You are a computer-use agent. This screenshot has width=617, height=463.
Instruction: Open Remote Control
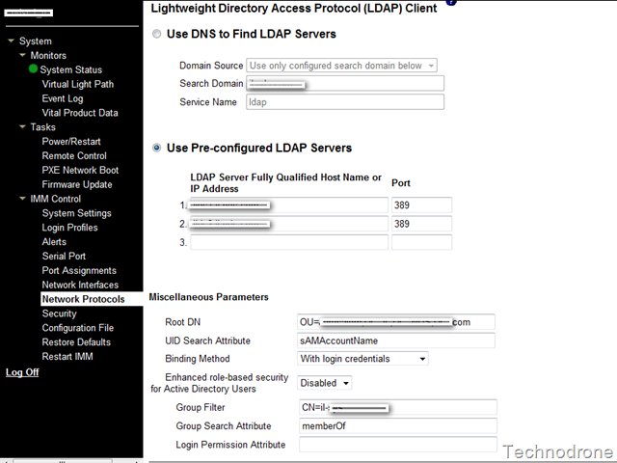(74, 156)
